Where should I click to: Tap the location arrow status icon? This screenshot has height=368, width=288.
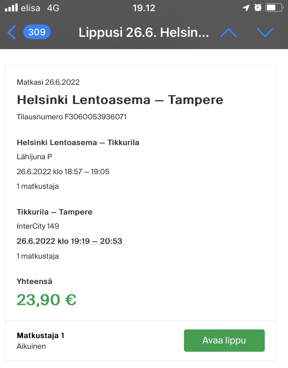(246, 8)
